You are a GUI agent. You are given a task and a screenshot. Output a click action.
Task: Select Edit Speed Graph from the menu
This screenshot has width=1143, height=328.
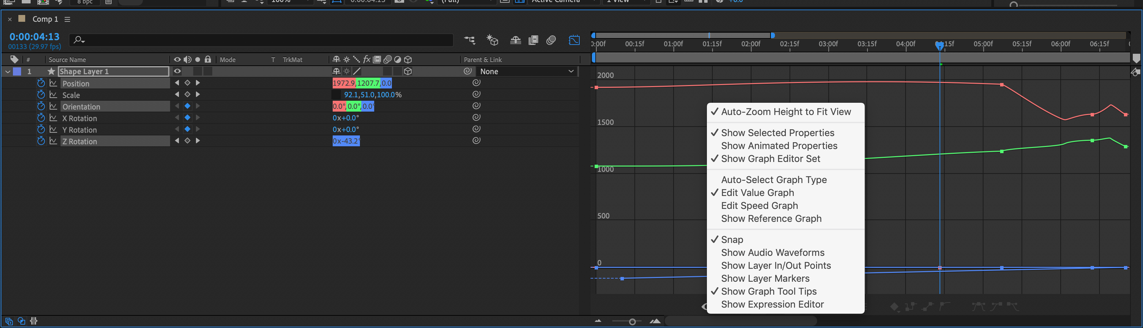click(759, 206)
